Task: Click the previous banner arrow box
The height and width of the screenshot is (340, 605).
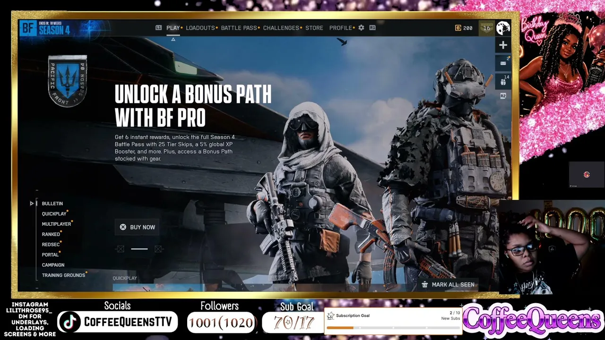Action: [x=121, y=249]
